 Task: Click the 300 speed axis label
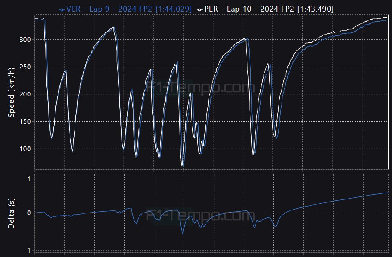pyautogui.click(x=25, y=40)
